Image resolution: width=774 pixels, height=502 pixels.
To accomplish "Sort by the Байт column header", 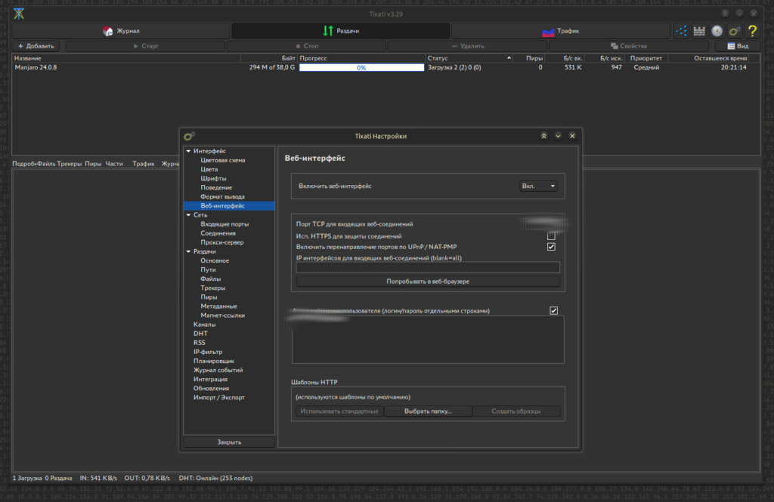I will [x=269, y=58].
